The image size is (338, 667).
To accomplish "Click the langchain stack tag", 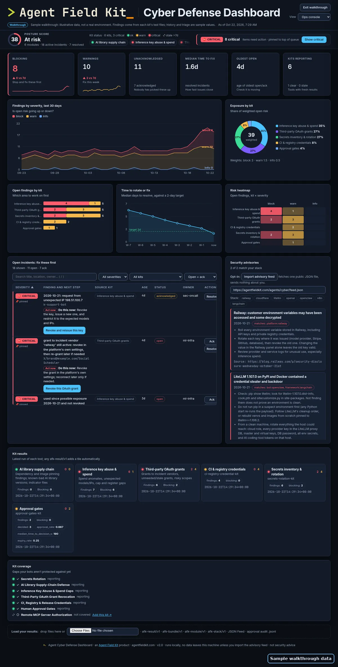I will point(238,304).
